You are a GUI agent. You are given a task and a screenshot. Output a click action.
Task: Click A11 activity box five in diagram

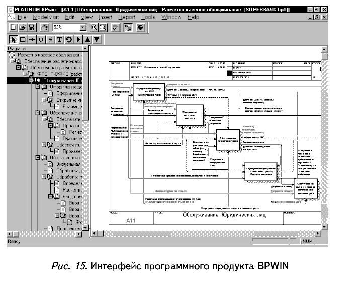click(x=306, y=187)
